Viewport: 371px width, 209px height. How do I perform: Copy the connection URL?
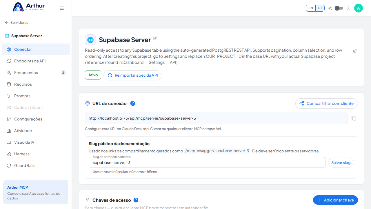pyautogui.click(x=354, y=118)
